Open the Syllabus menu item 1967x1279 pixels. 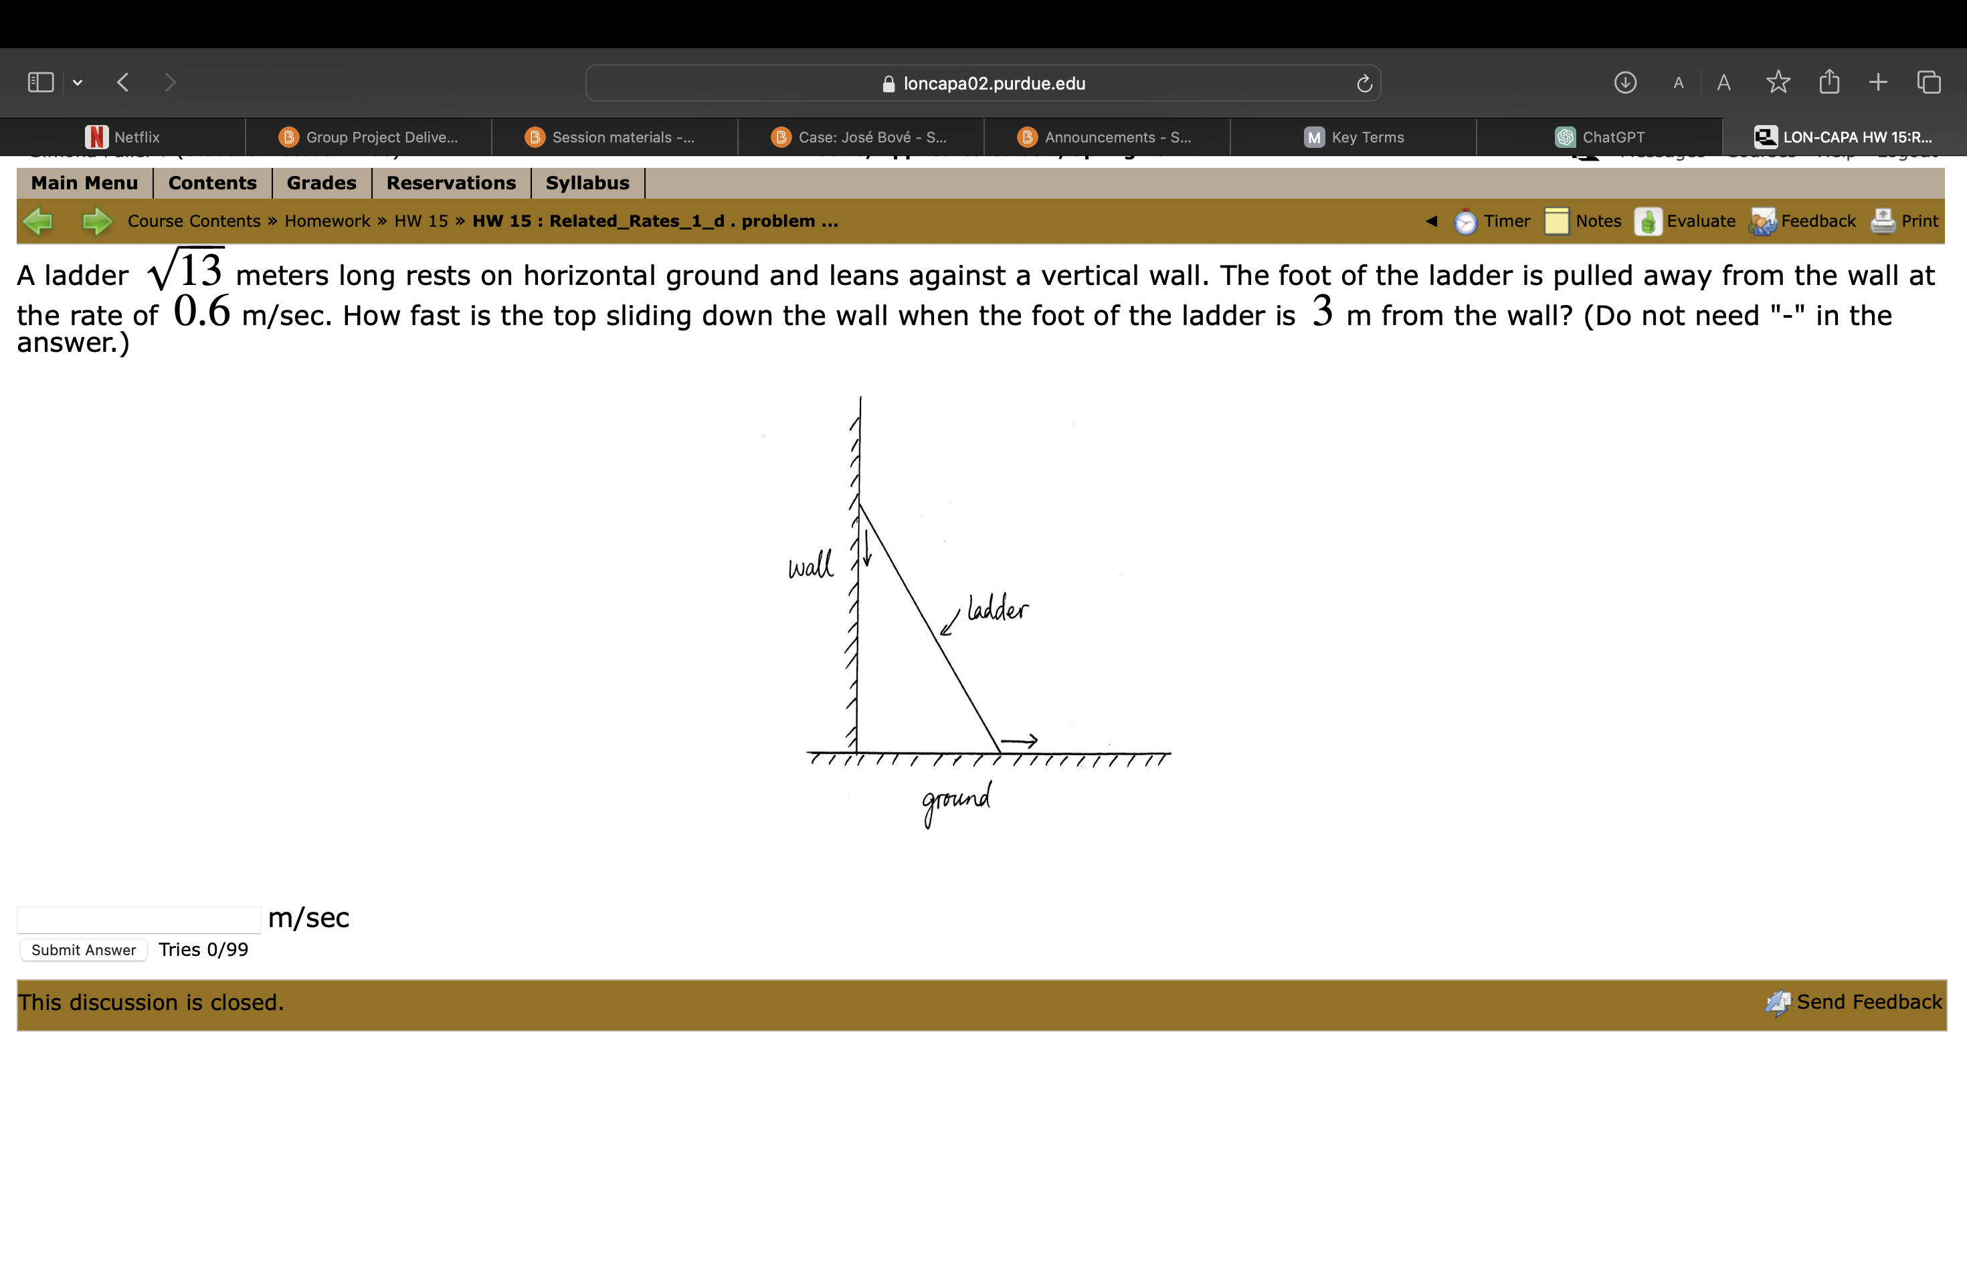point(587,183)
